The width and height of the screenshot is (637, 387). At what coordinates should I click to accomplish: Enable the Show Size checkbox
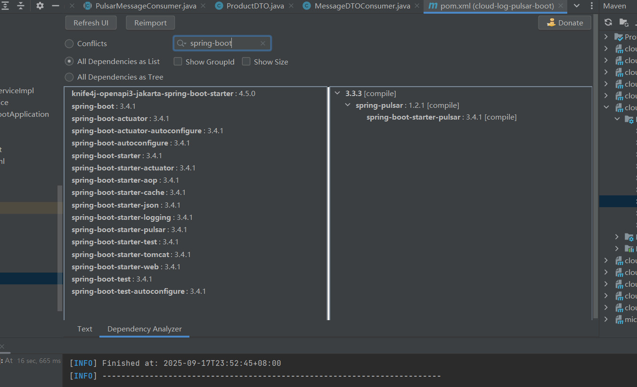(x=246, y=62)
